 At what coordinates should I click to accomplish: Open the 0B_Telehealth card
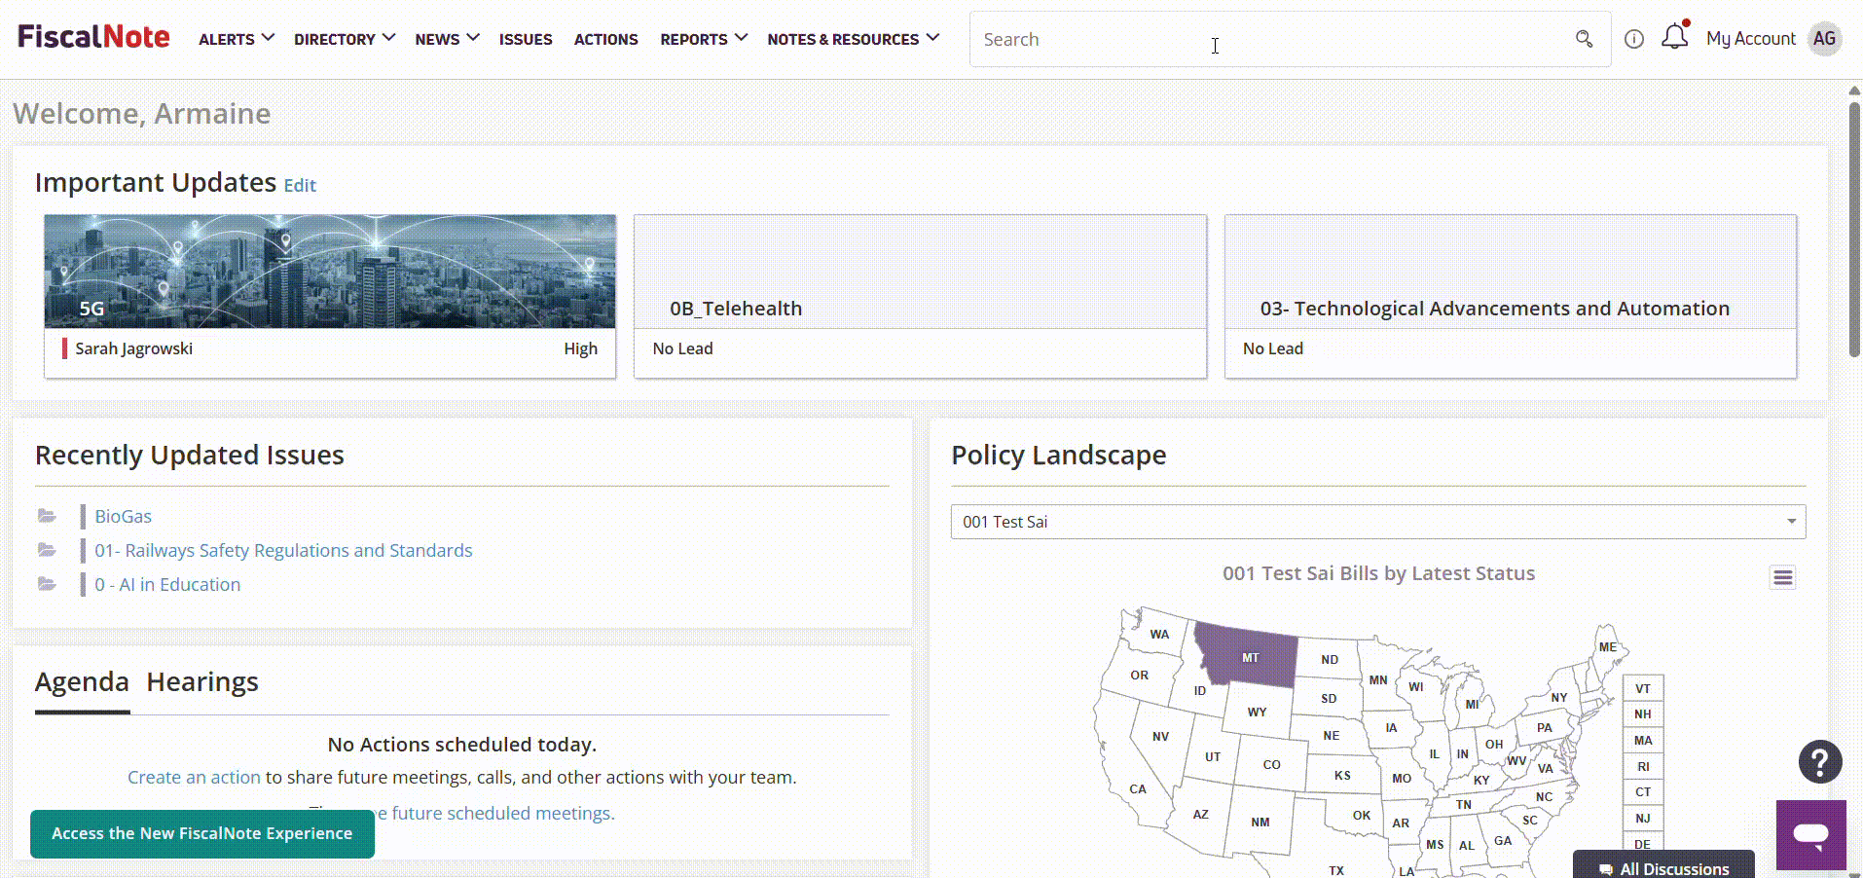(920, 296)
